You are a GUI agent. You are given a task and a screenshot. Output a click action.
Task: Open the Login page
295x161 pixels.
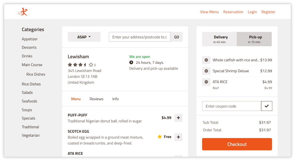click(252, 12)
